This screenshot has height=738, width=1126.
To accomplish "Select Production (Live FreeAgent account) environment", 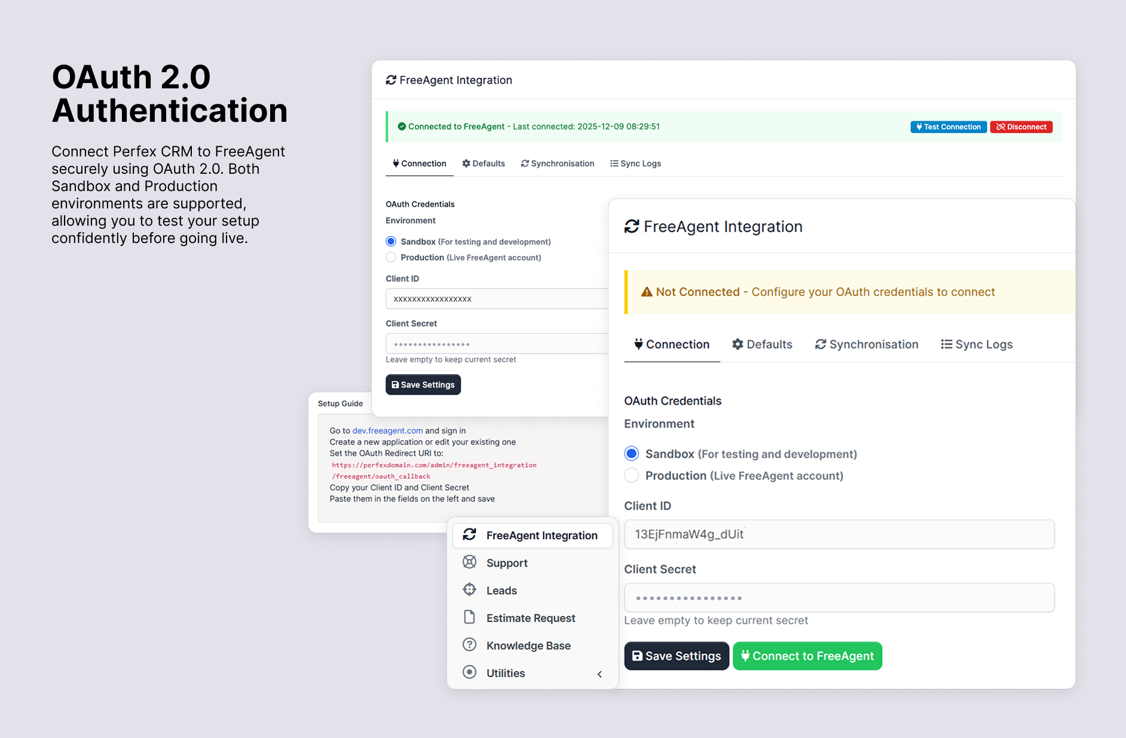I will [631, 475].
